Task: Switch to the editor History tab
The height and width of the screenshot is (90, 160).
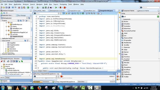Action: pos(45,71)
